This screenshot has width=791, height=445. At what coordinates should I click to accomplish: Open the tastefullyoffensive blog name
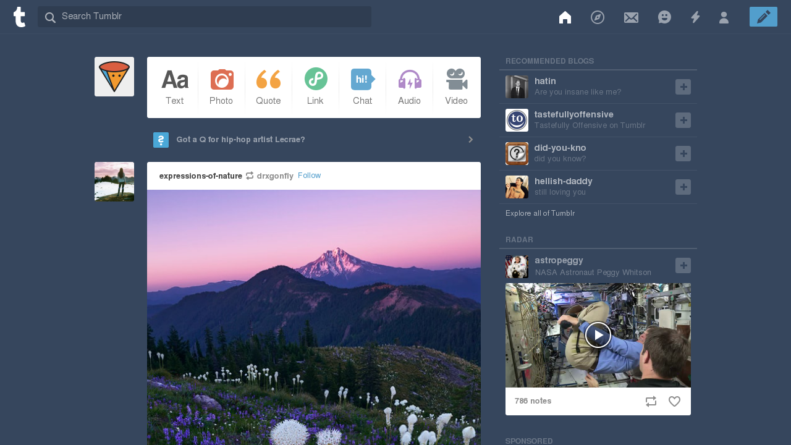click(x=574, y=114)
